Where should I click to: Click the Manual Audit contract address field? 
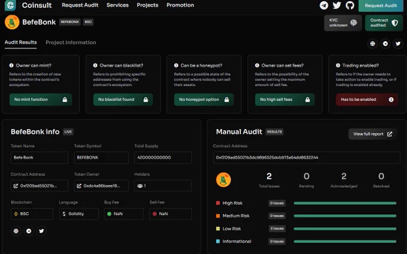click(x=306, y=158)
